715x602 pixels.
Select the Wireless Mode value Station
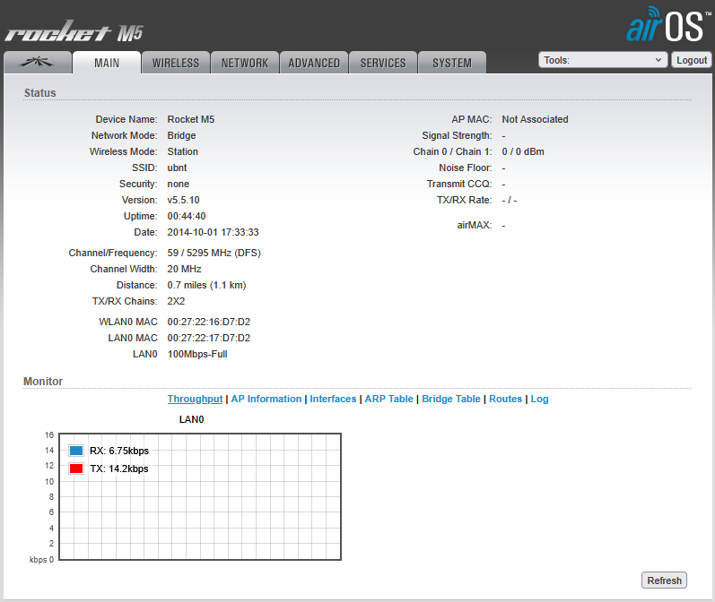tap(182, 151)
